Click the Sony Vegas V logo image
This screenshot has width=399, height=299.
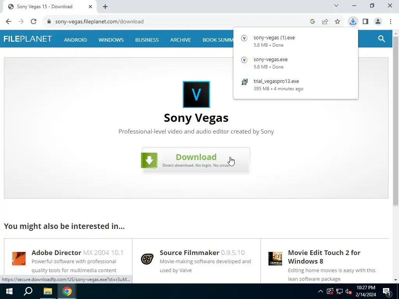click(x=196, y=94)
